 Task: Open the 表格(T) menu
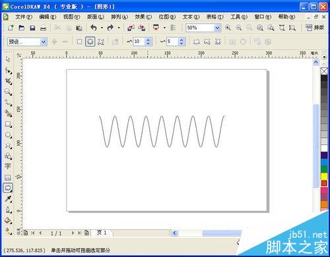[215, 16]
